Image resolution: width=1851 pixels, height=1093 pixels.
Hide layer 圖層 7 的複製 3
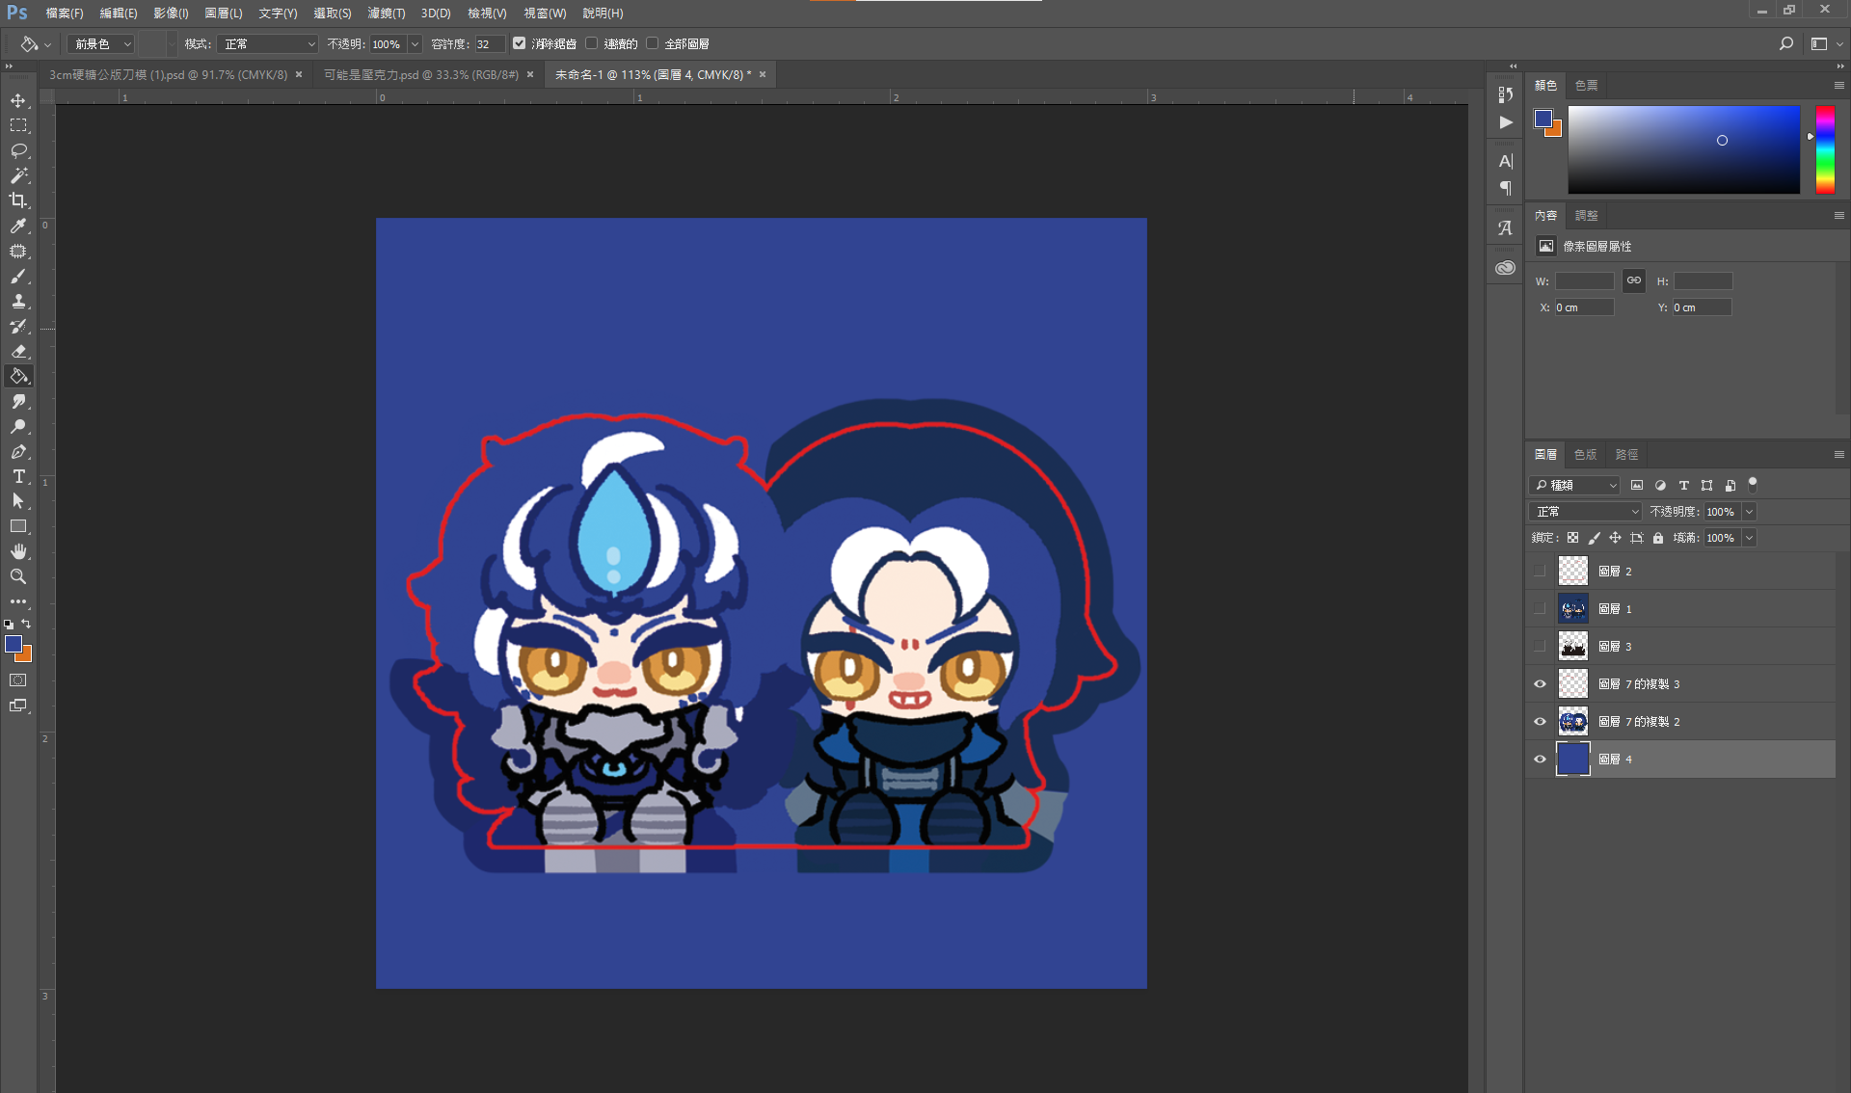coord(1540,684)
